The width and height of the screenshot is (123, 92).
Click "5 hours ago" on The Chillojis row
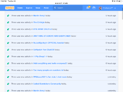[111, 22]
